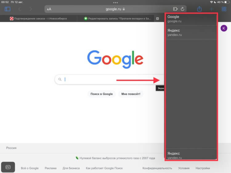Open the Safari sidebar panel
The image size is (231, 173).
7,9
